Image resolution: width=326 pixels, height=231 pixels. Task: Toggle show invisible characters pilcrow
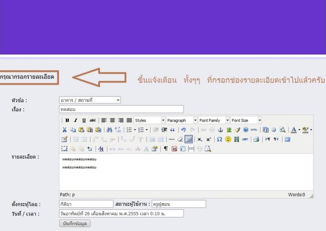166,149
